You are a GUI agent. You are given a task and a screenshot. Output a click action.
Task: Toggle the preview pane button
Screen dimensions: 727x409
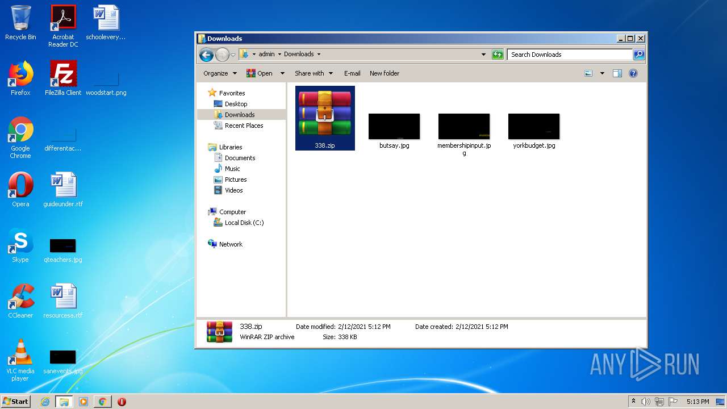[617, 73]
